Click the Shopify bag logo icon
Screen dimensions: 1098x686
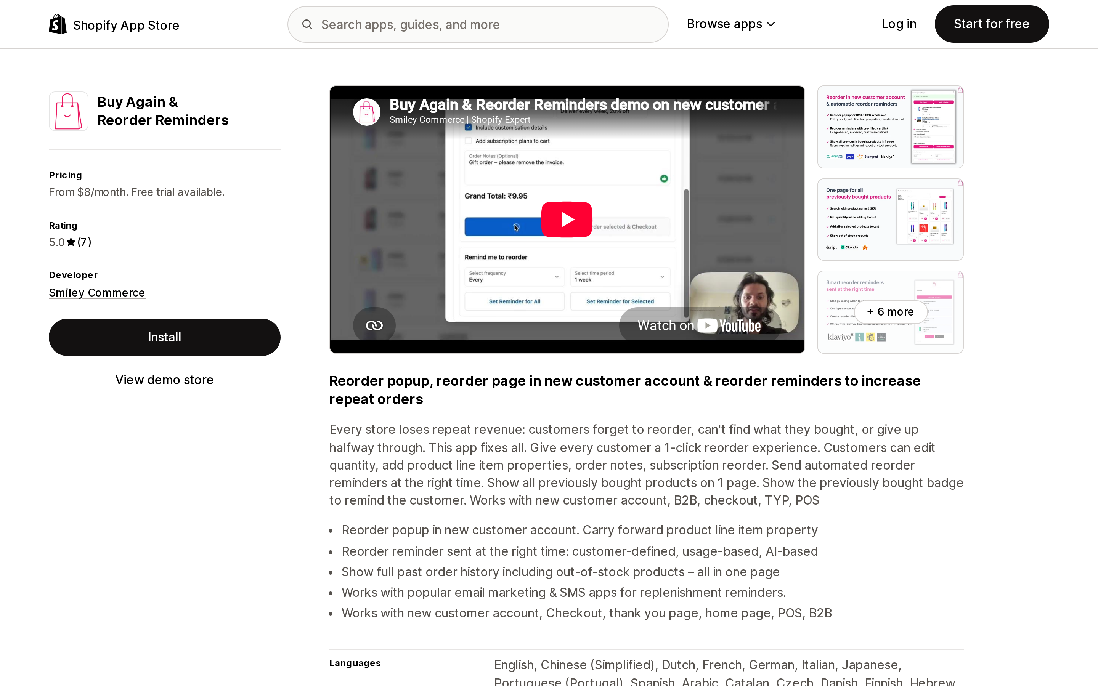click(58, 24)
